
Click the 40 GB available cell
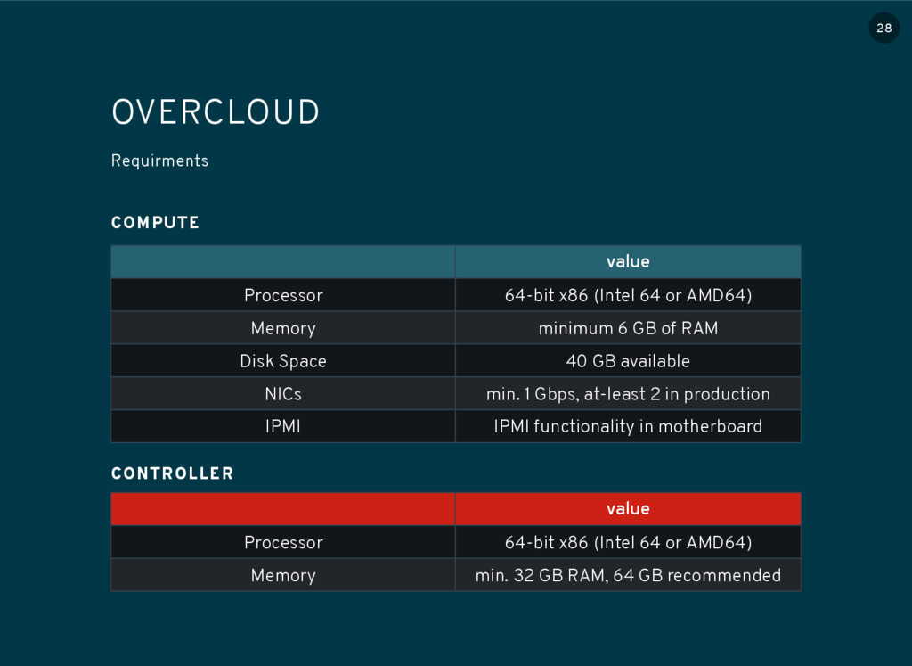click(628, 361)
